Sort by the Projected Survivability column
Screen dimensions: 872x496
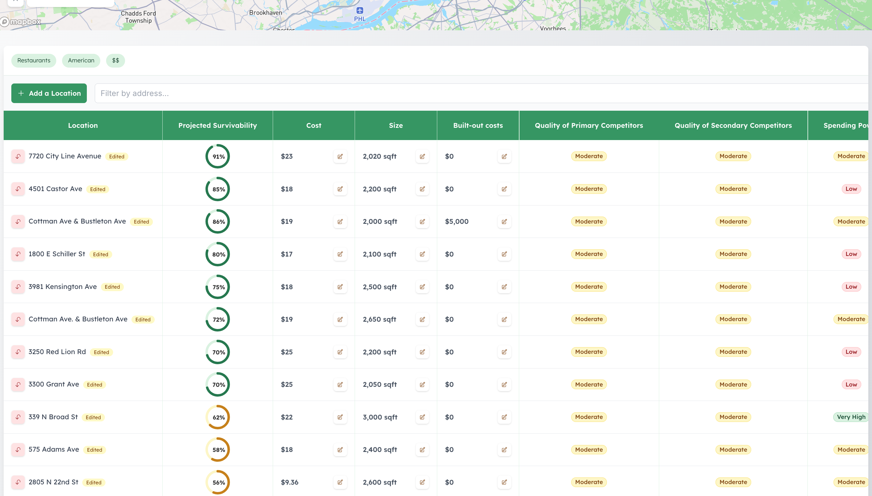217,125
